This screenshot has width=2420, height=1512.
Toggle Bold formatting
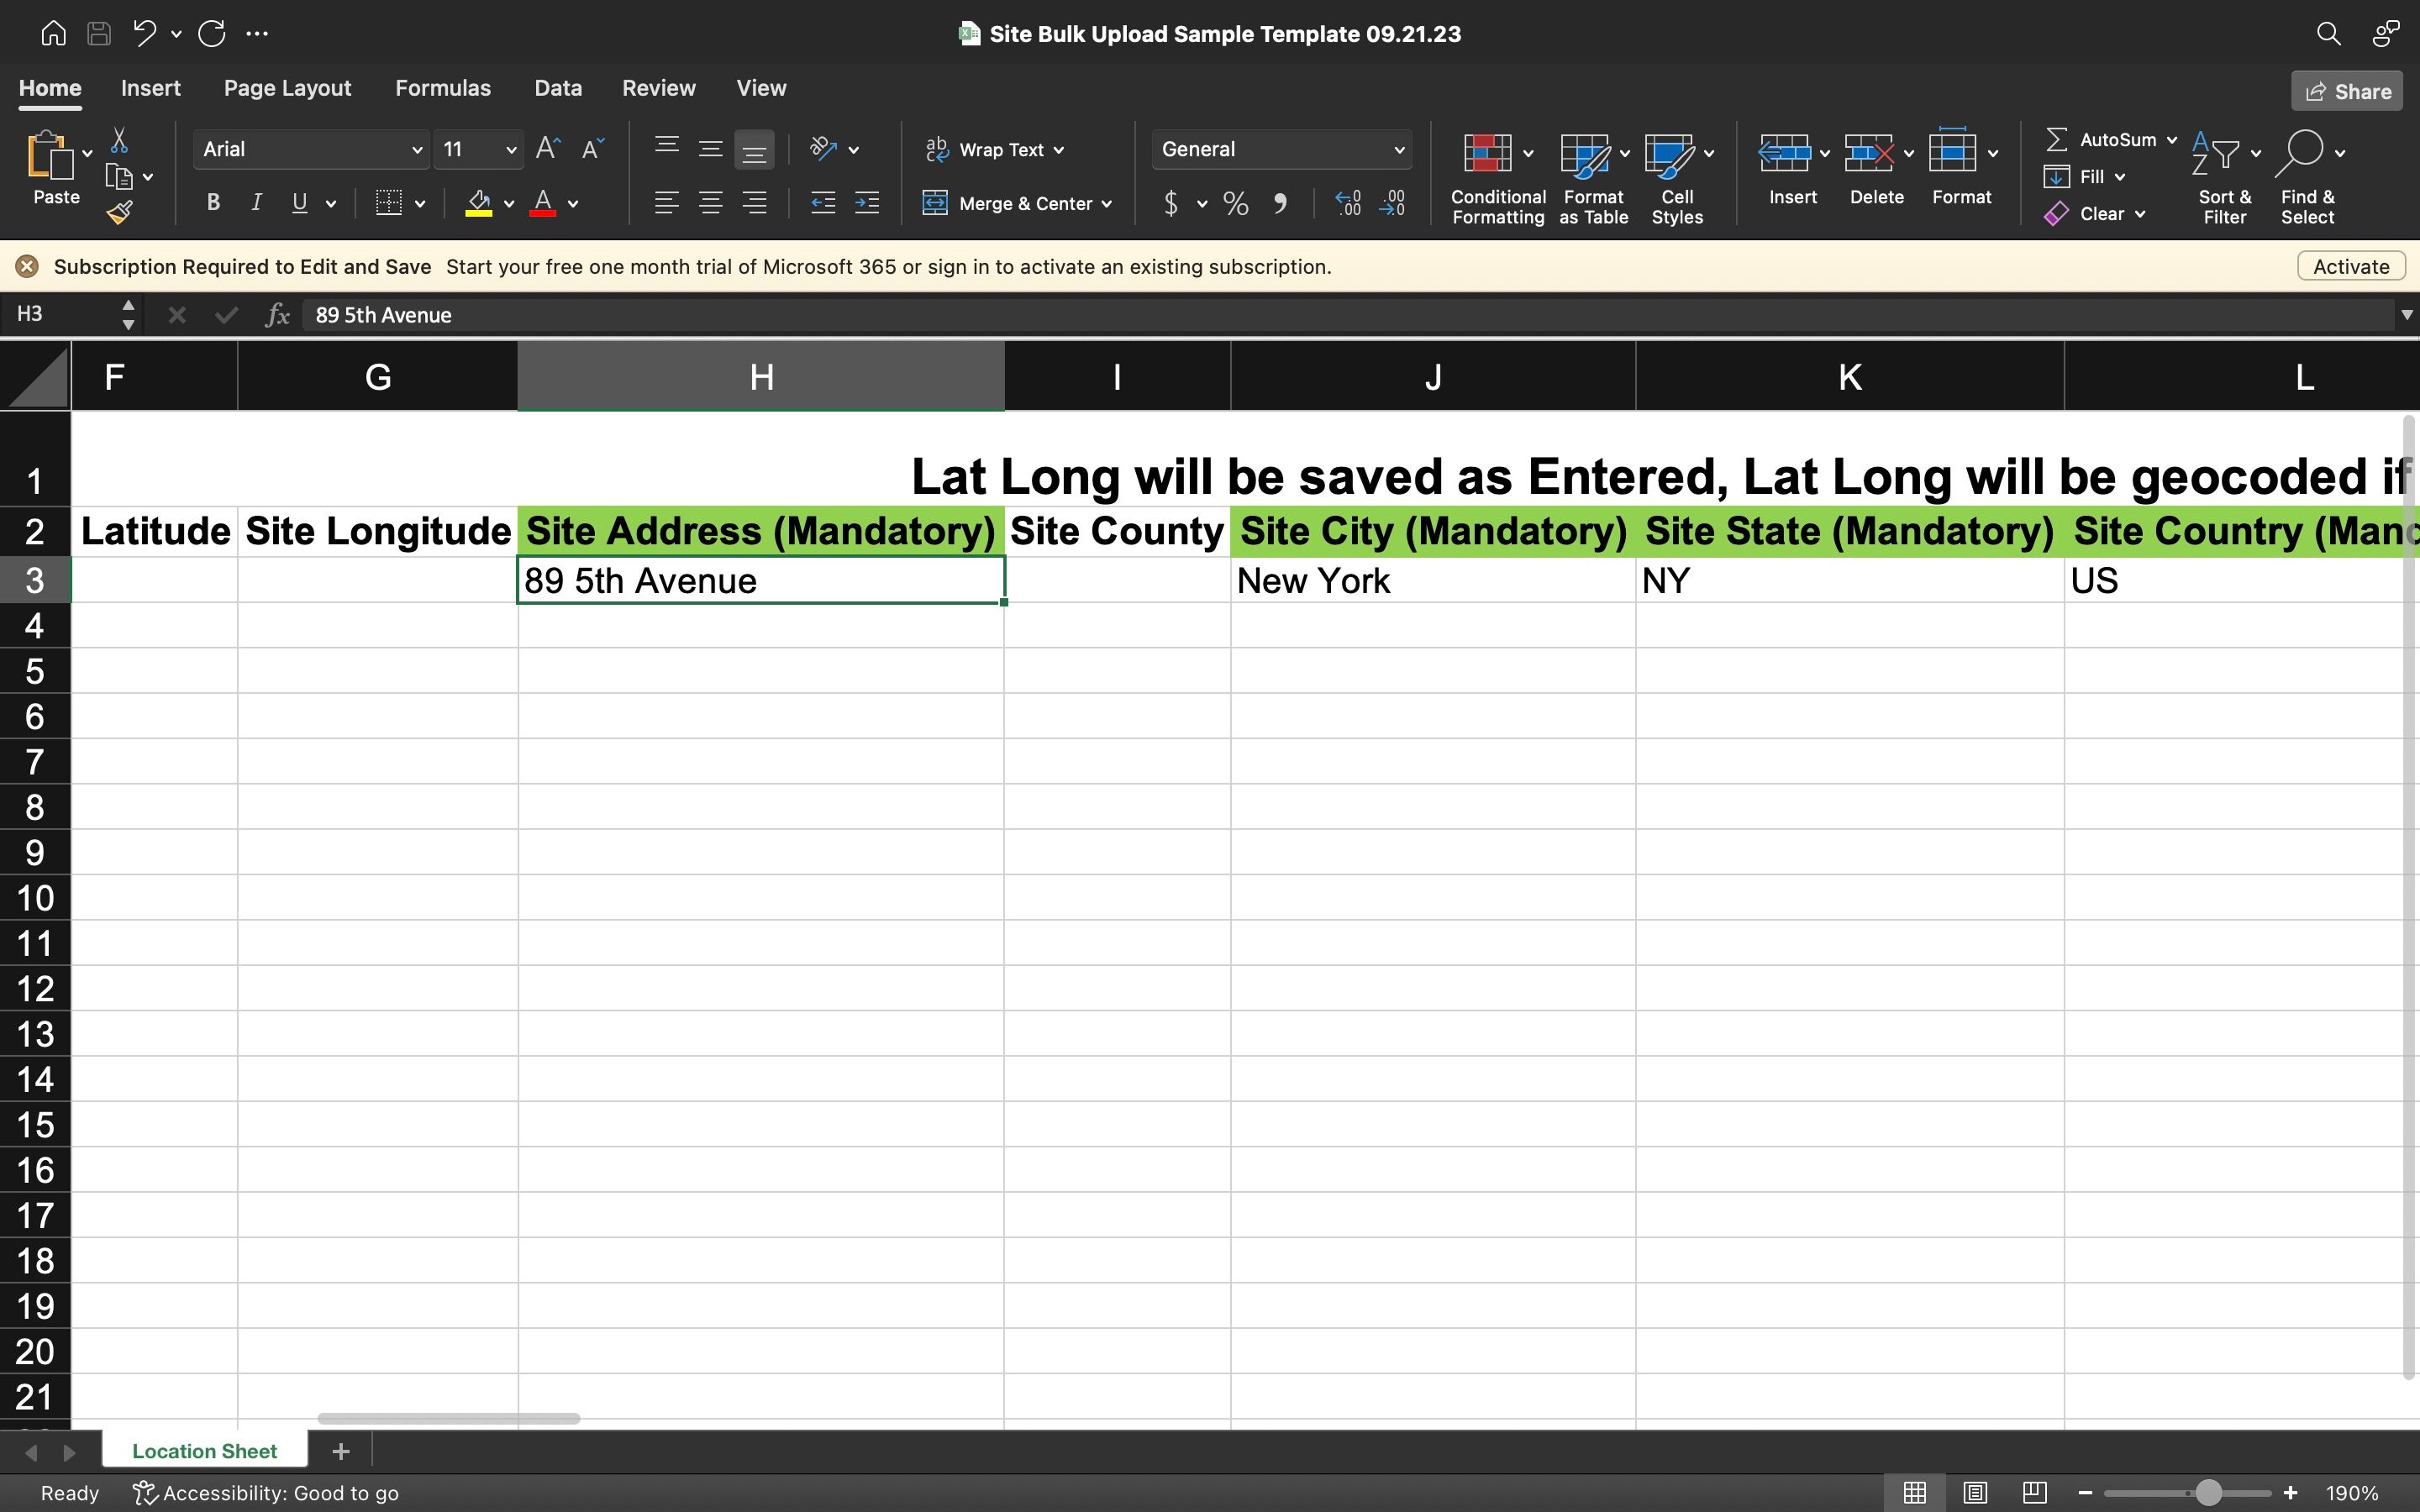click(x=213, y=204)
